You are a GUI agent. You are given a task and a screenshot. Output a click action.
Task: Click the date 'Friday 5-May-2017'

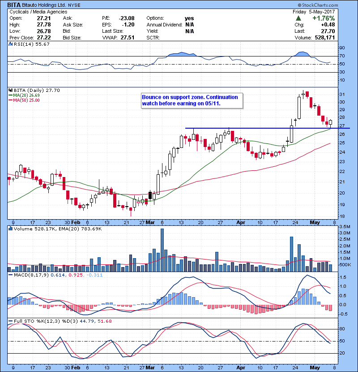pyautogui.click(x=314, y=12)
